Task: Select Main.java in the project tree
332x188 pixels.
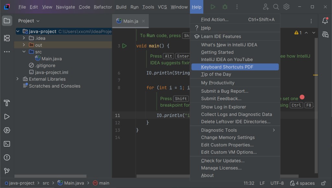Action: coord(51,59)
